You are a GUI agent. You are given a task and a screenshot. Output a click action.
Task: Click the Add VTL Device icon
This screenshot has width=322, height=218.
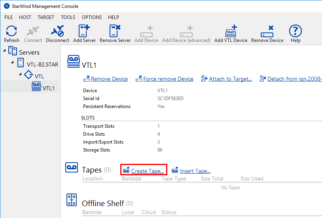coord(231,31)
